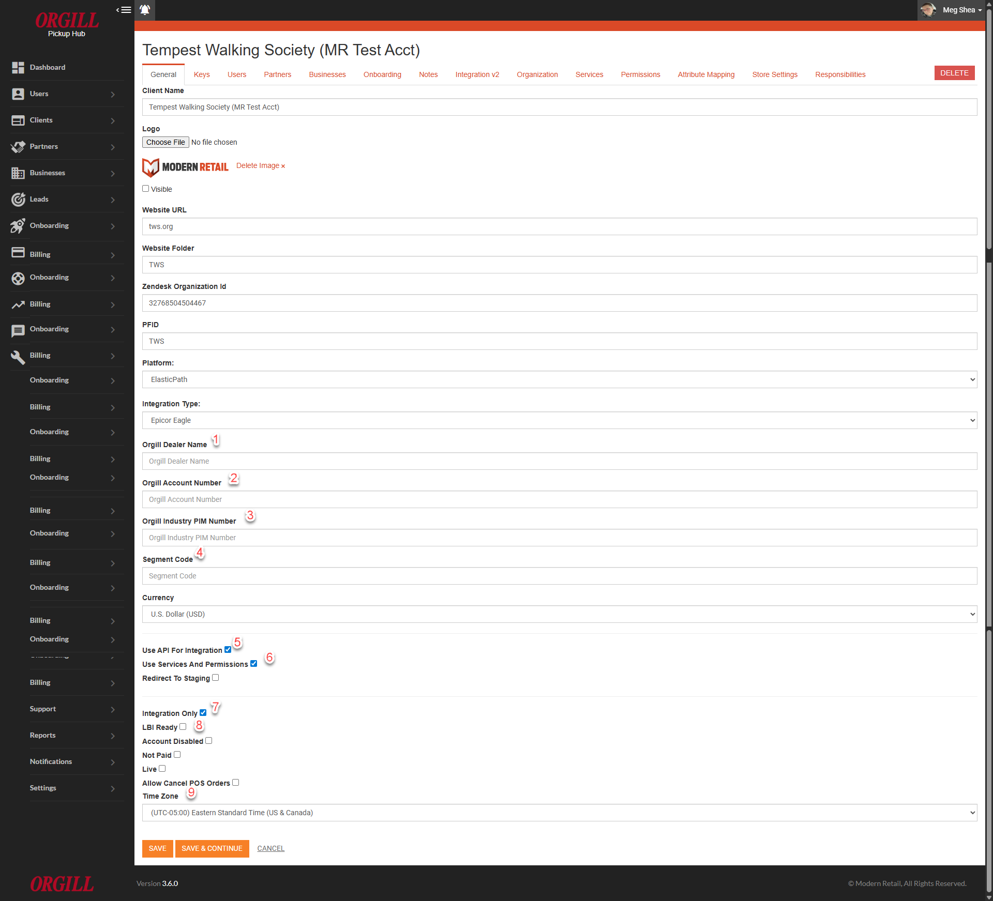This screenshot has height=901, width=993.
Task: Click the page vertical scrollbar
Action: pyautogui.click(x=989, y=450)
